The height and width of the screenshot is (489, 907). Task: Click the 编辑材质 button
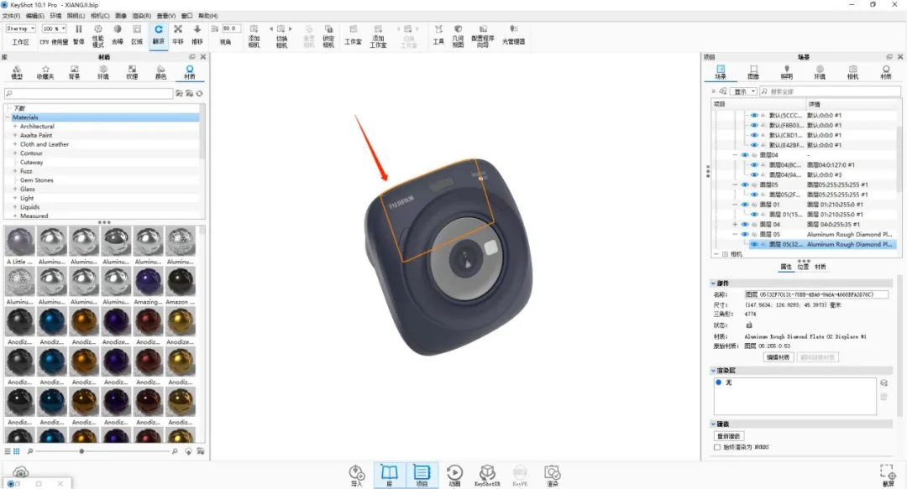pos(778,357)
